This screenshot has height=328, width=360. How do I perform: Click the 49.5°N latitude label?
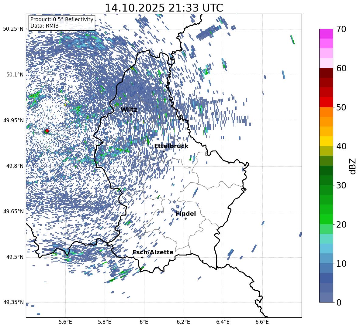[15, 257]
